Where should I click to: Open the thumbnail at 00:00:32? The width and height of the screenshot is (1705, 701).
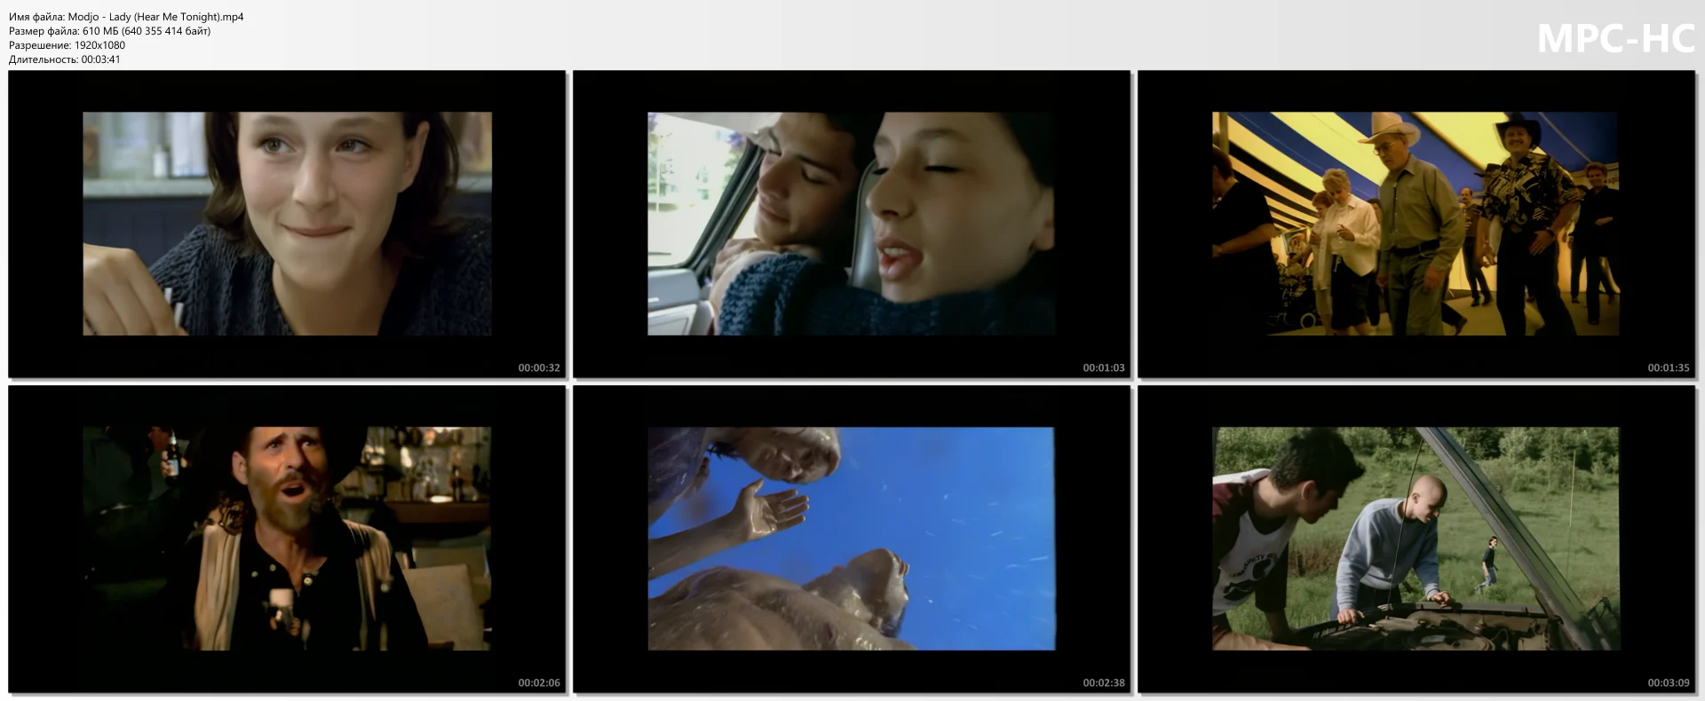(287, 224)
